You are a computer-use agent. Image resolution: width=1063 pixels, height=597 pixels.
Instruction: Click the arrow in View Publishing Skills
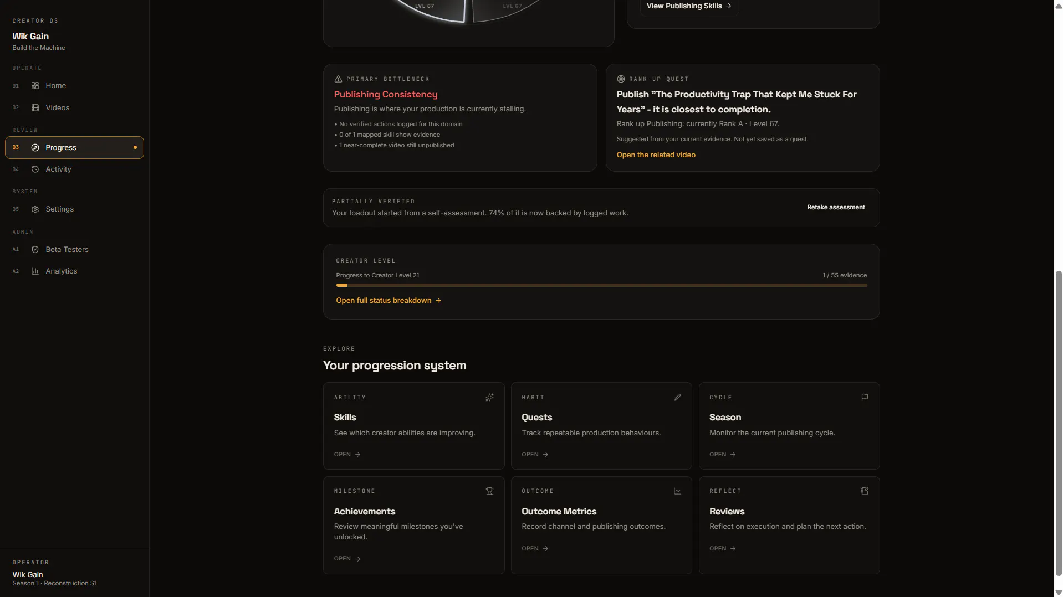tap(728, 6)
